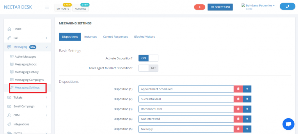This screenshot has width=298, height=134.
Task: Open Messaging Settings in sidebar
Action: (27, 88)
